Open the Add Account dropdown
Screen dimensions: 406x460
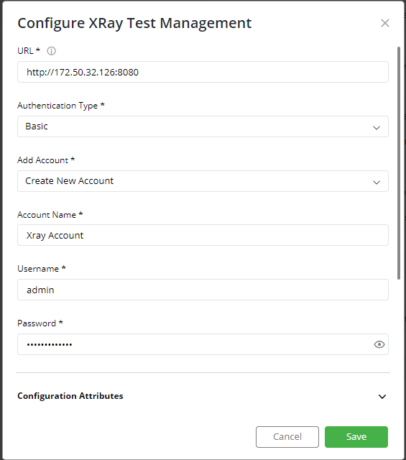coord(203,181)
